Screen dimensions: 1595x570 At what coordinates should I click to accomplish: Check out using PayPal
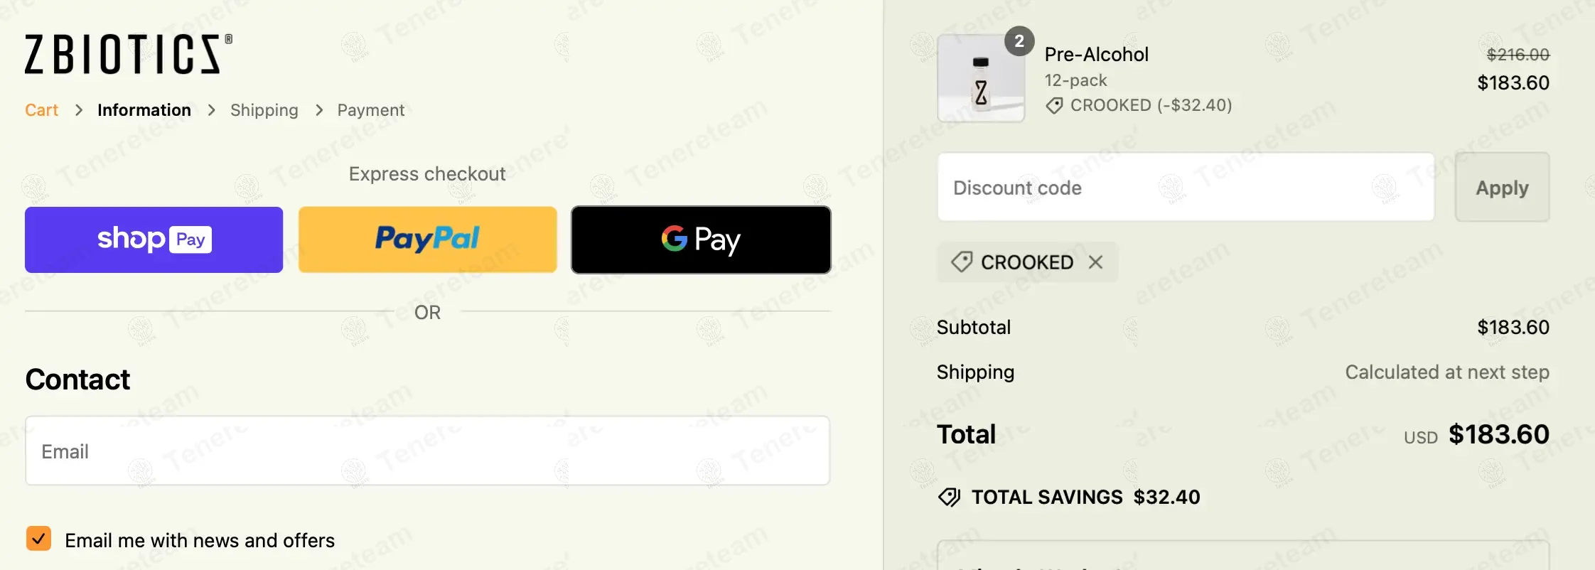pyautogui.click(x=427, y=240)
